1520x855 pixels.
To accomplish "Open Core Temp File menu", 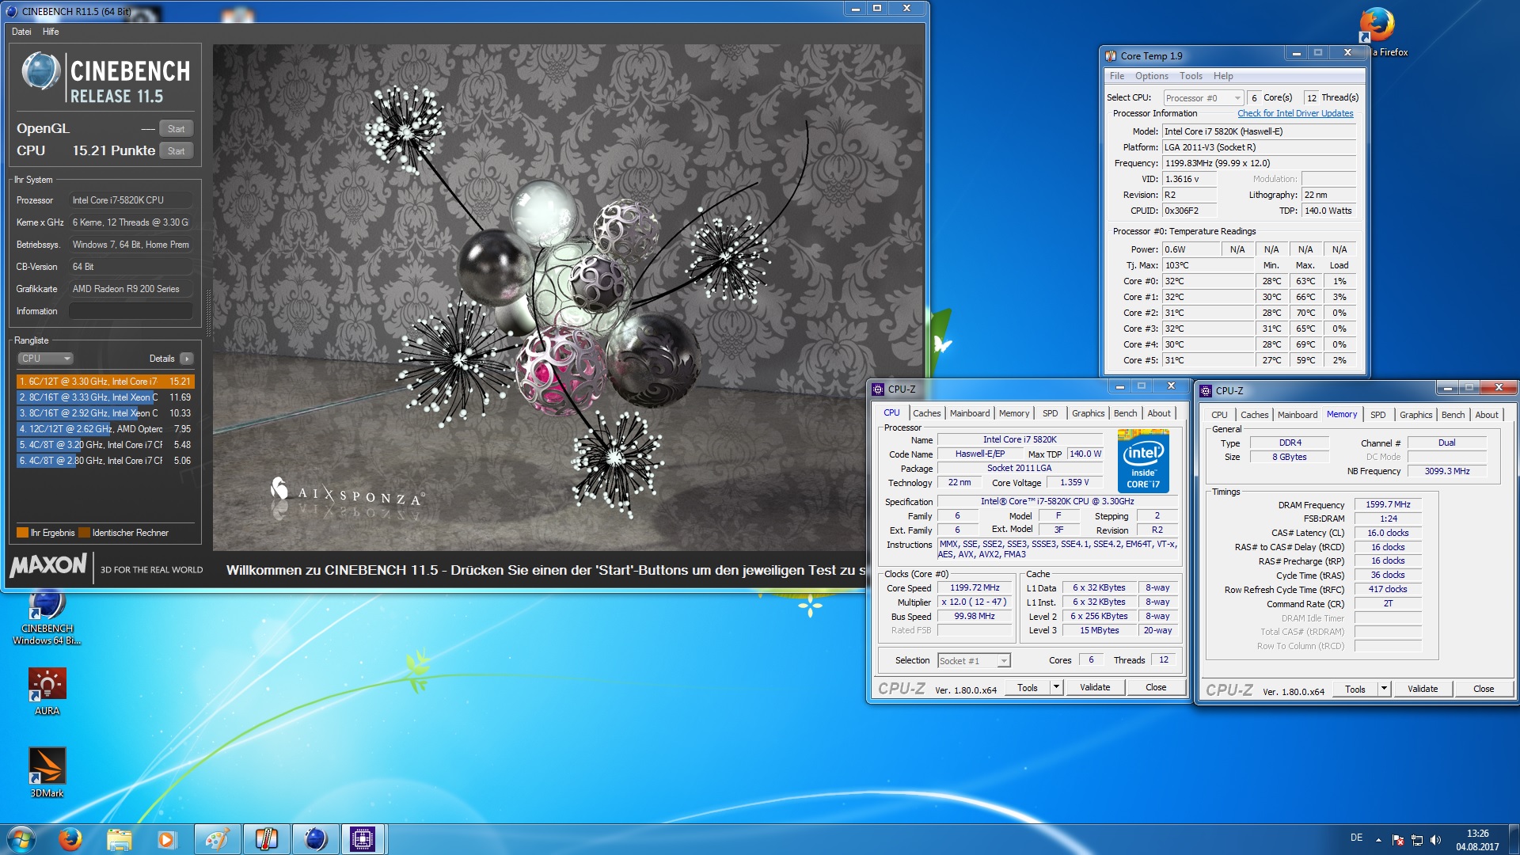I will [x=1117, y=76].
